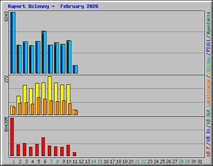Viewport: 213px width, 166px height.
Task: Click the short cyan hits bar for day 11
Action: (x=76, y=69)
